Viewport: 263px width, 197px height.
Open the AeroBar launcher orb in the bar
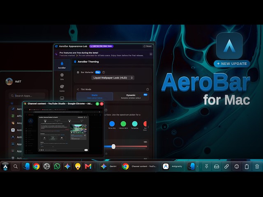[5, 166]
